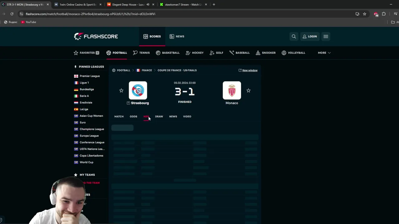The width and height of the screenshot is (399, 224).
Task: Add Strasbourg to favorites star
Action: pyautogui.click(x=121, y=91)
